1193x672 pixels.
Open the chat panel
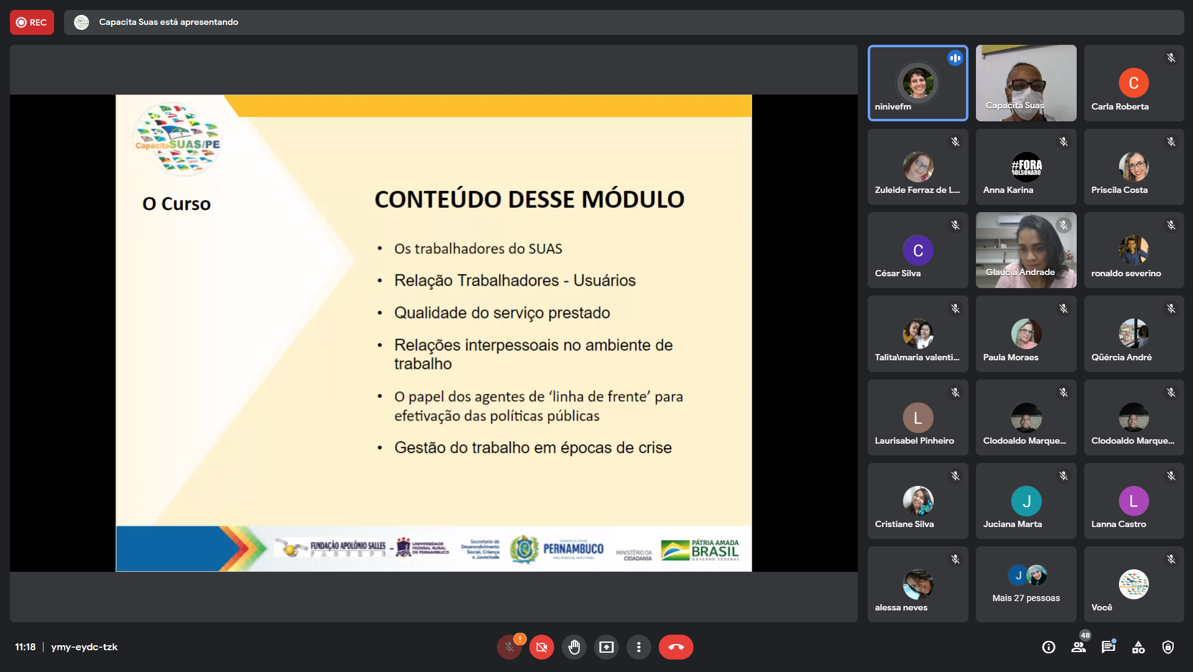pyautogui.click(x=1108, y=647)
